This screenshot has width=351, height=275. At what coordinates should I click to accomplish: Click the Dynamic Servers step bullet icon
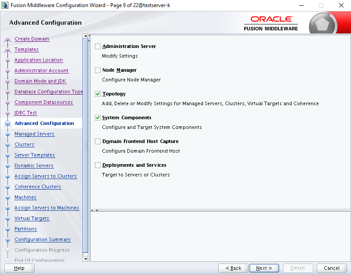8,165
